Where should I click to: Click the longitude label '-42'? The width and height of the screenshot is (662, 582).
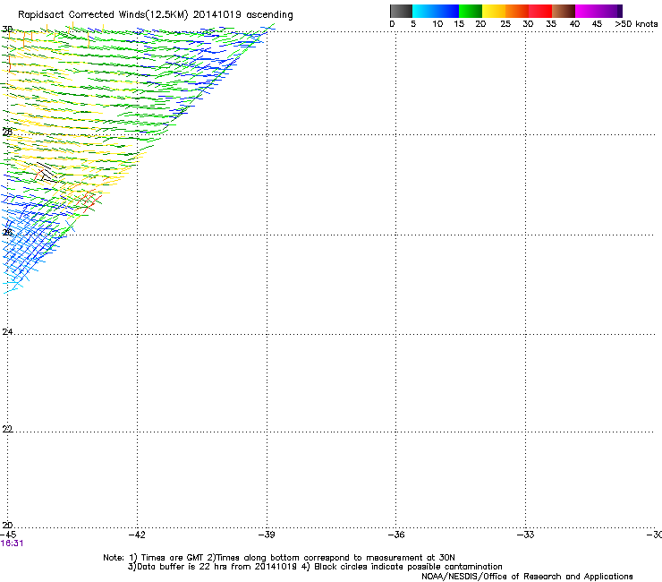point(137,535)
